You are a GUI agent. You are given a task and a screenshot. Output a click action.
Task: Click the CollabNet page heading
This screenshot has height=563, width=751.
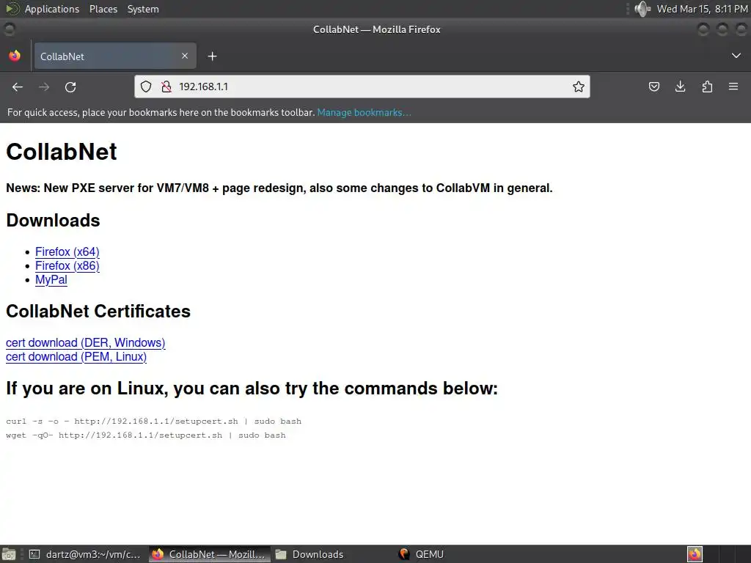pos(62,152)
